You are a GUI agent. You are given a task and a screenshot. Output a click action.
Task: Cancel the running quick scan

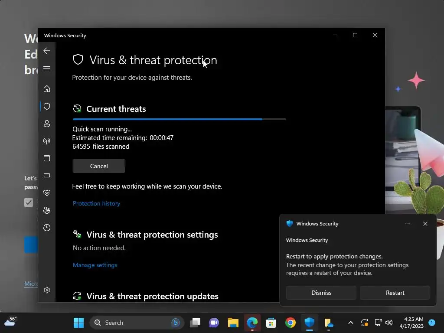99,166
